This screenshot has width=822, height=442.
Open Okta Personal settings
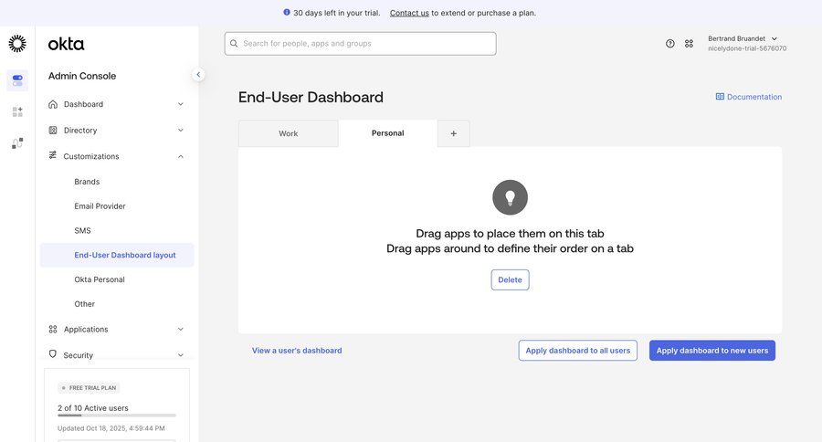100,279
